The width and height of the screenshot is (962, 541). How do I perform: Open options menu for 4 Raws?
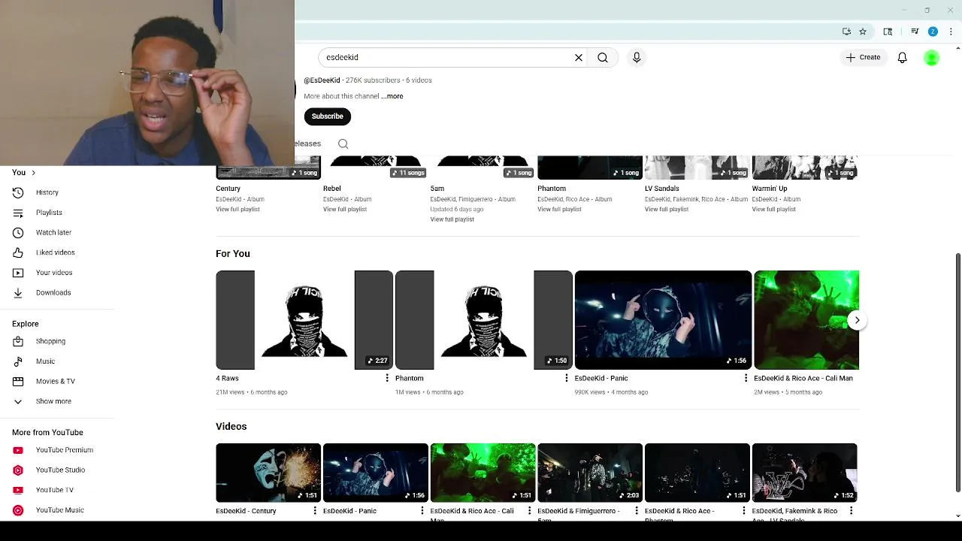387,378
